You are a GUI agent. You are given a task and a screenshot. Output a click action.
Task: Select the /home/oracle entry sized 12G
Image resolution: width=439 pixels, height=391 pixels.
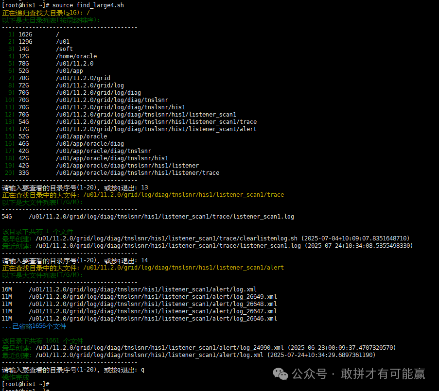click(x=76, y=56)
